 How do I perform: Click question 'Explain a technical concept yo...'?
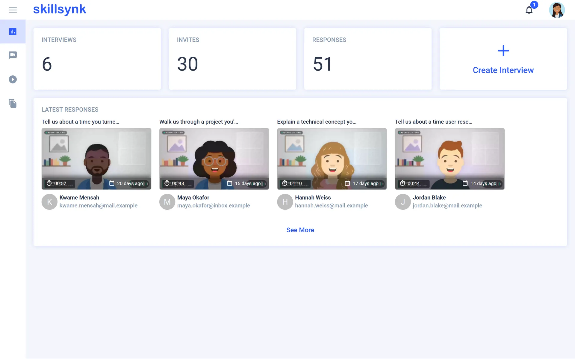317,122
